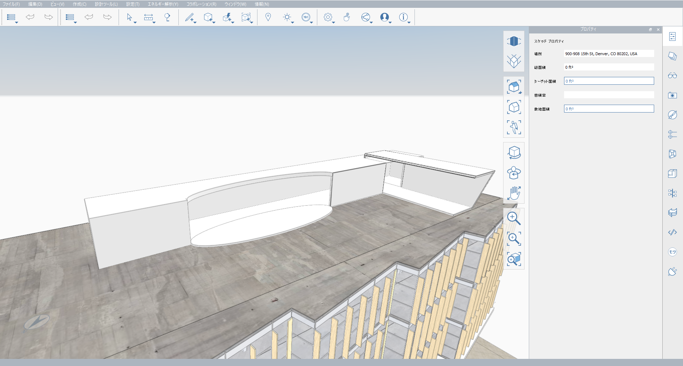Viewport: 683px width, 366px height.
Task: Choose the primitive cube creation tool
Action: point(208,17)
